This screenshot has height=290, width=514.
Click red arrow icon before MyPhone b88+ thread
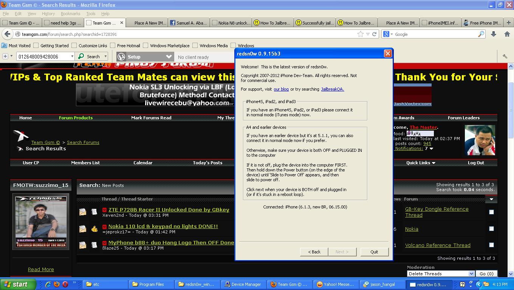pyautogui.click(x=104, y=243)
